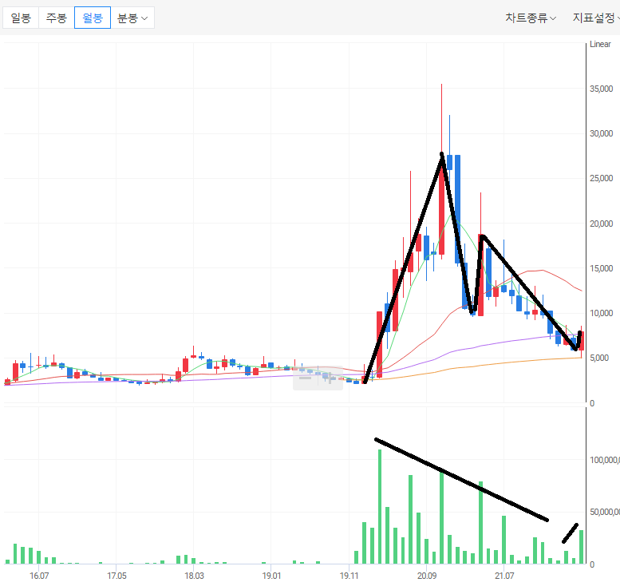
Task: Switch to the 주봉 weekly chart tab
Action: (57, 18)
